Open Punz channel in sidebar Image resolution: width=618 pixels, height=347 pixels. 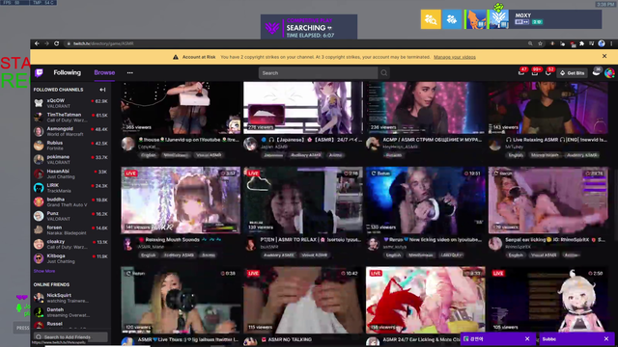coord(70,216)
